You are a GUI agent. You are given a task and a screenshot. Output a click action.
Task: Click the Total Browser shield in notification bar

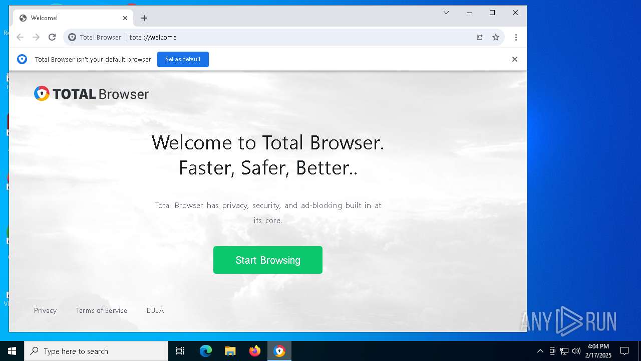pos(22,59)
